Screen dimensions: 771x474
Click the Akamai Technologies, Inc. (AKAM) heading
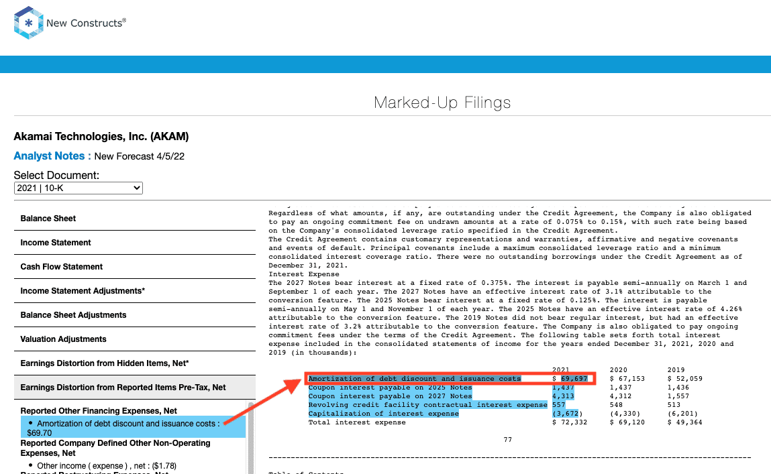(x=101, y=137)
